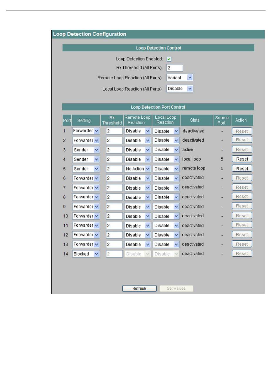Change port 3 Setting from Sender
The width and height of the screenshot is (279, 383).
pos(86,150)
